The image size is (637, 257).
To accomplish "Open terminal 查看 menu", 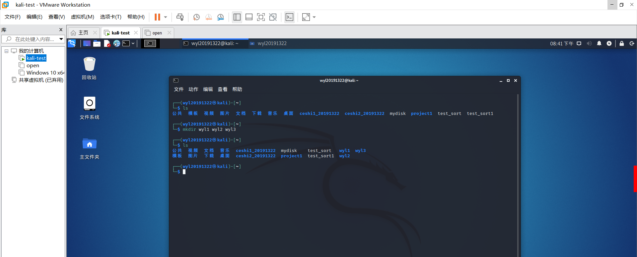I will 222,89.
